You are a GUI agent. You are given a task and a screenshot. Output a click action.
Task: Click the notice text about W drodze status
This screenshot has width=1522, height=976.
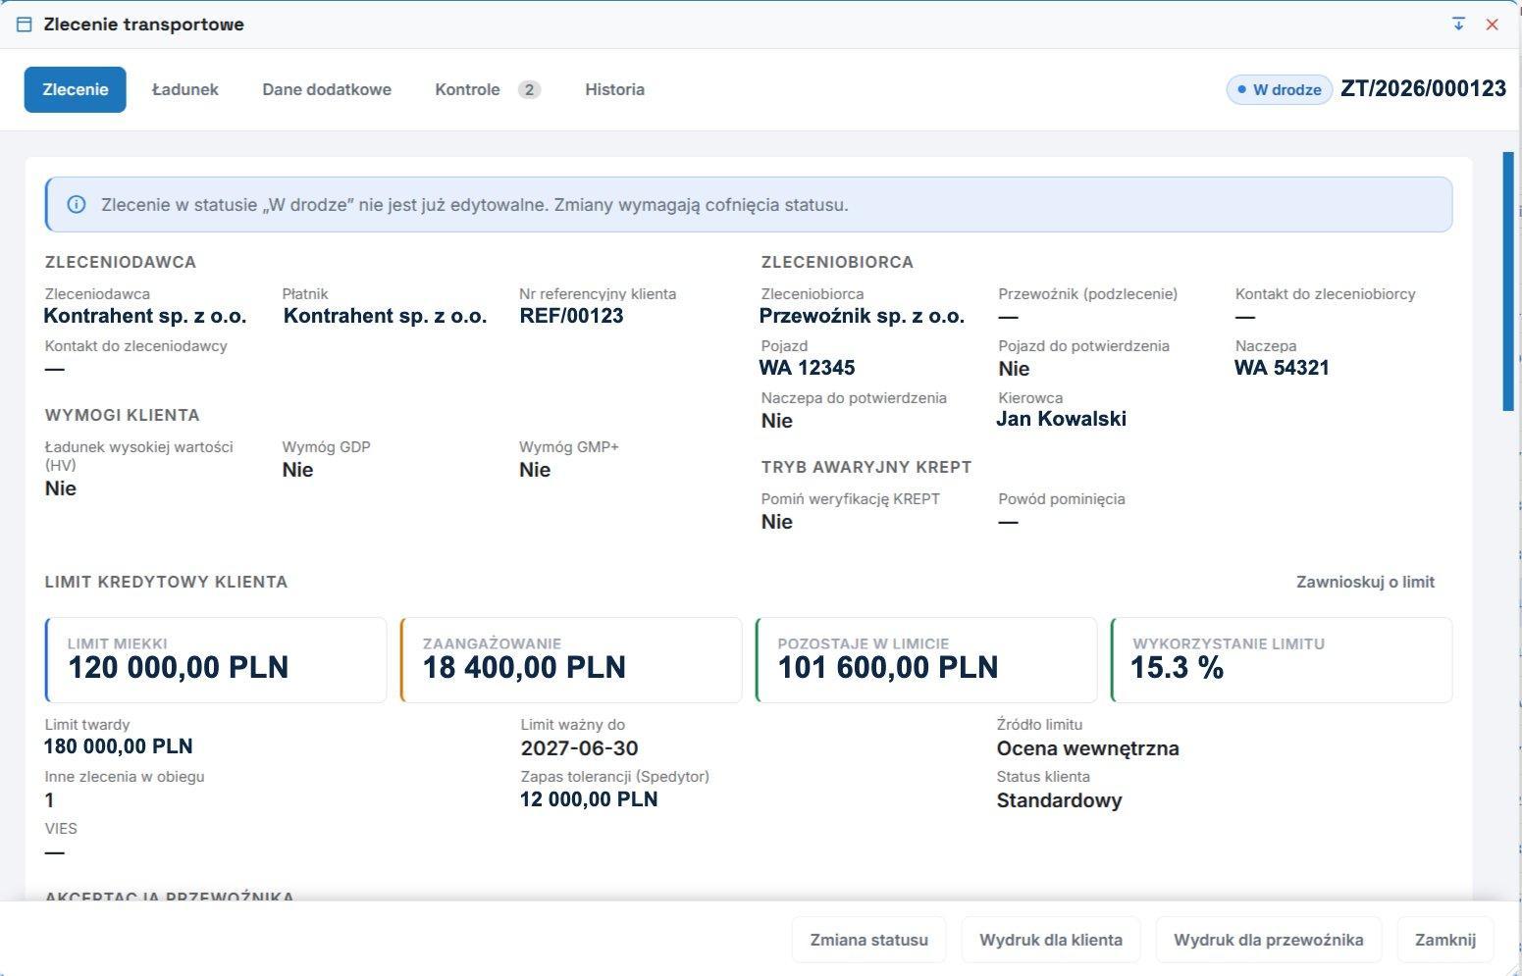click(475, 205)
